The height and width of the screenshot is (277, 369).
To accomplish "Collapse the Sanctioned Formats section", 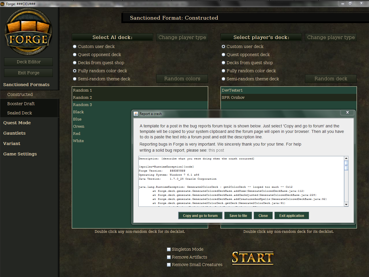I will (26, 85).
